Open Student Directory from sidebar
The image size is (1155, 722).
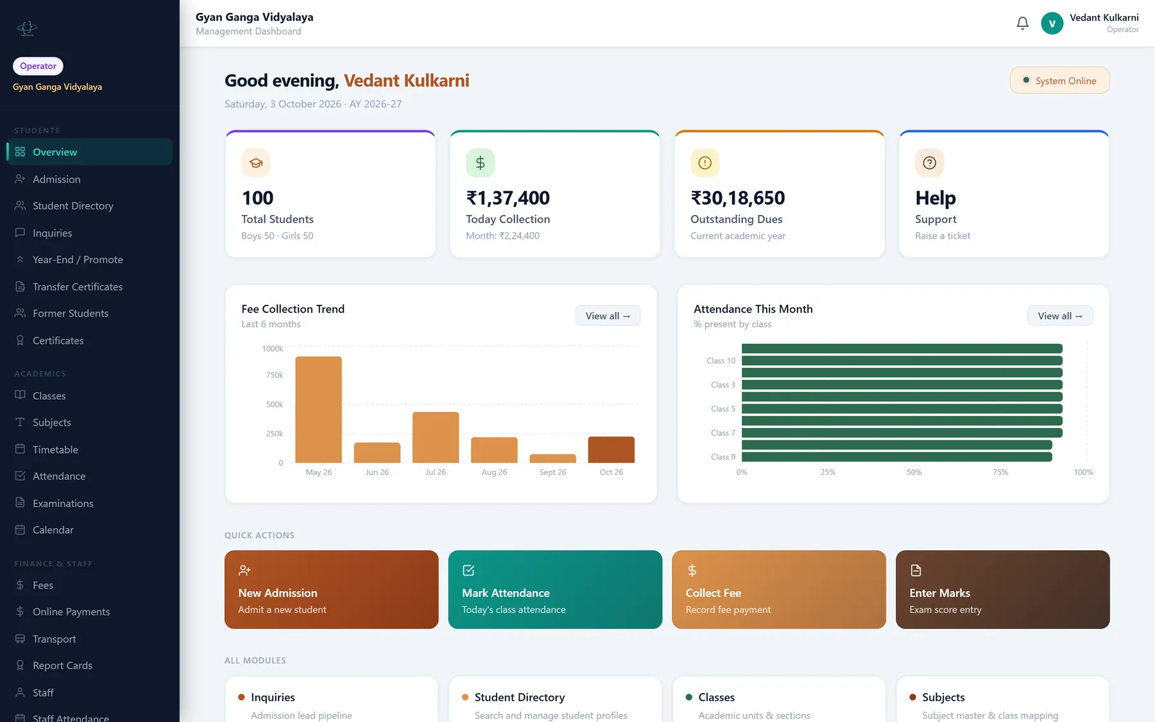coord(89,206)
